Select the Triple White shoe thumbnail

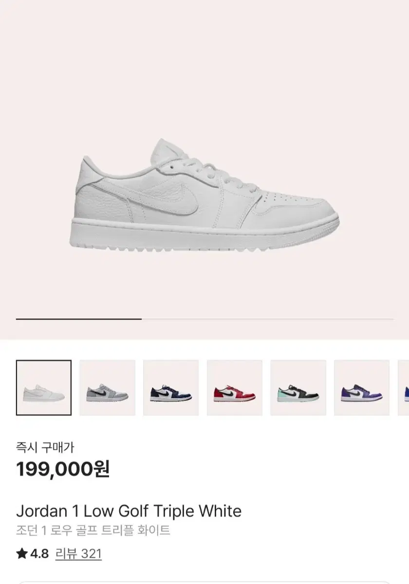coord(44,387)
